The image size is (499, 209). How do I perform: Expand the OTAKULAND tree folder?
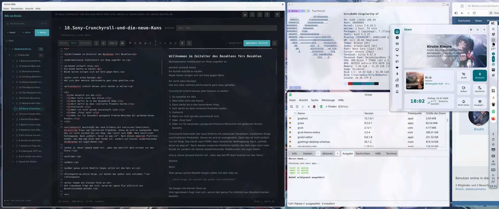point(13,55)
